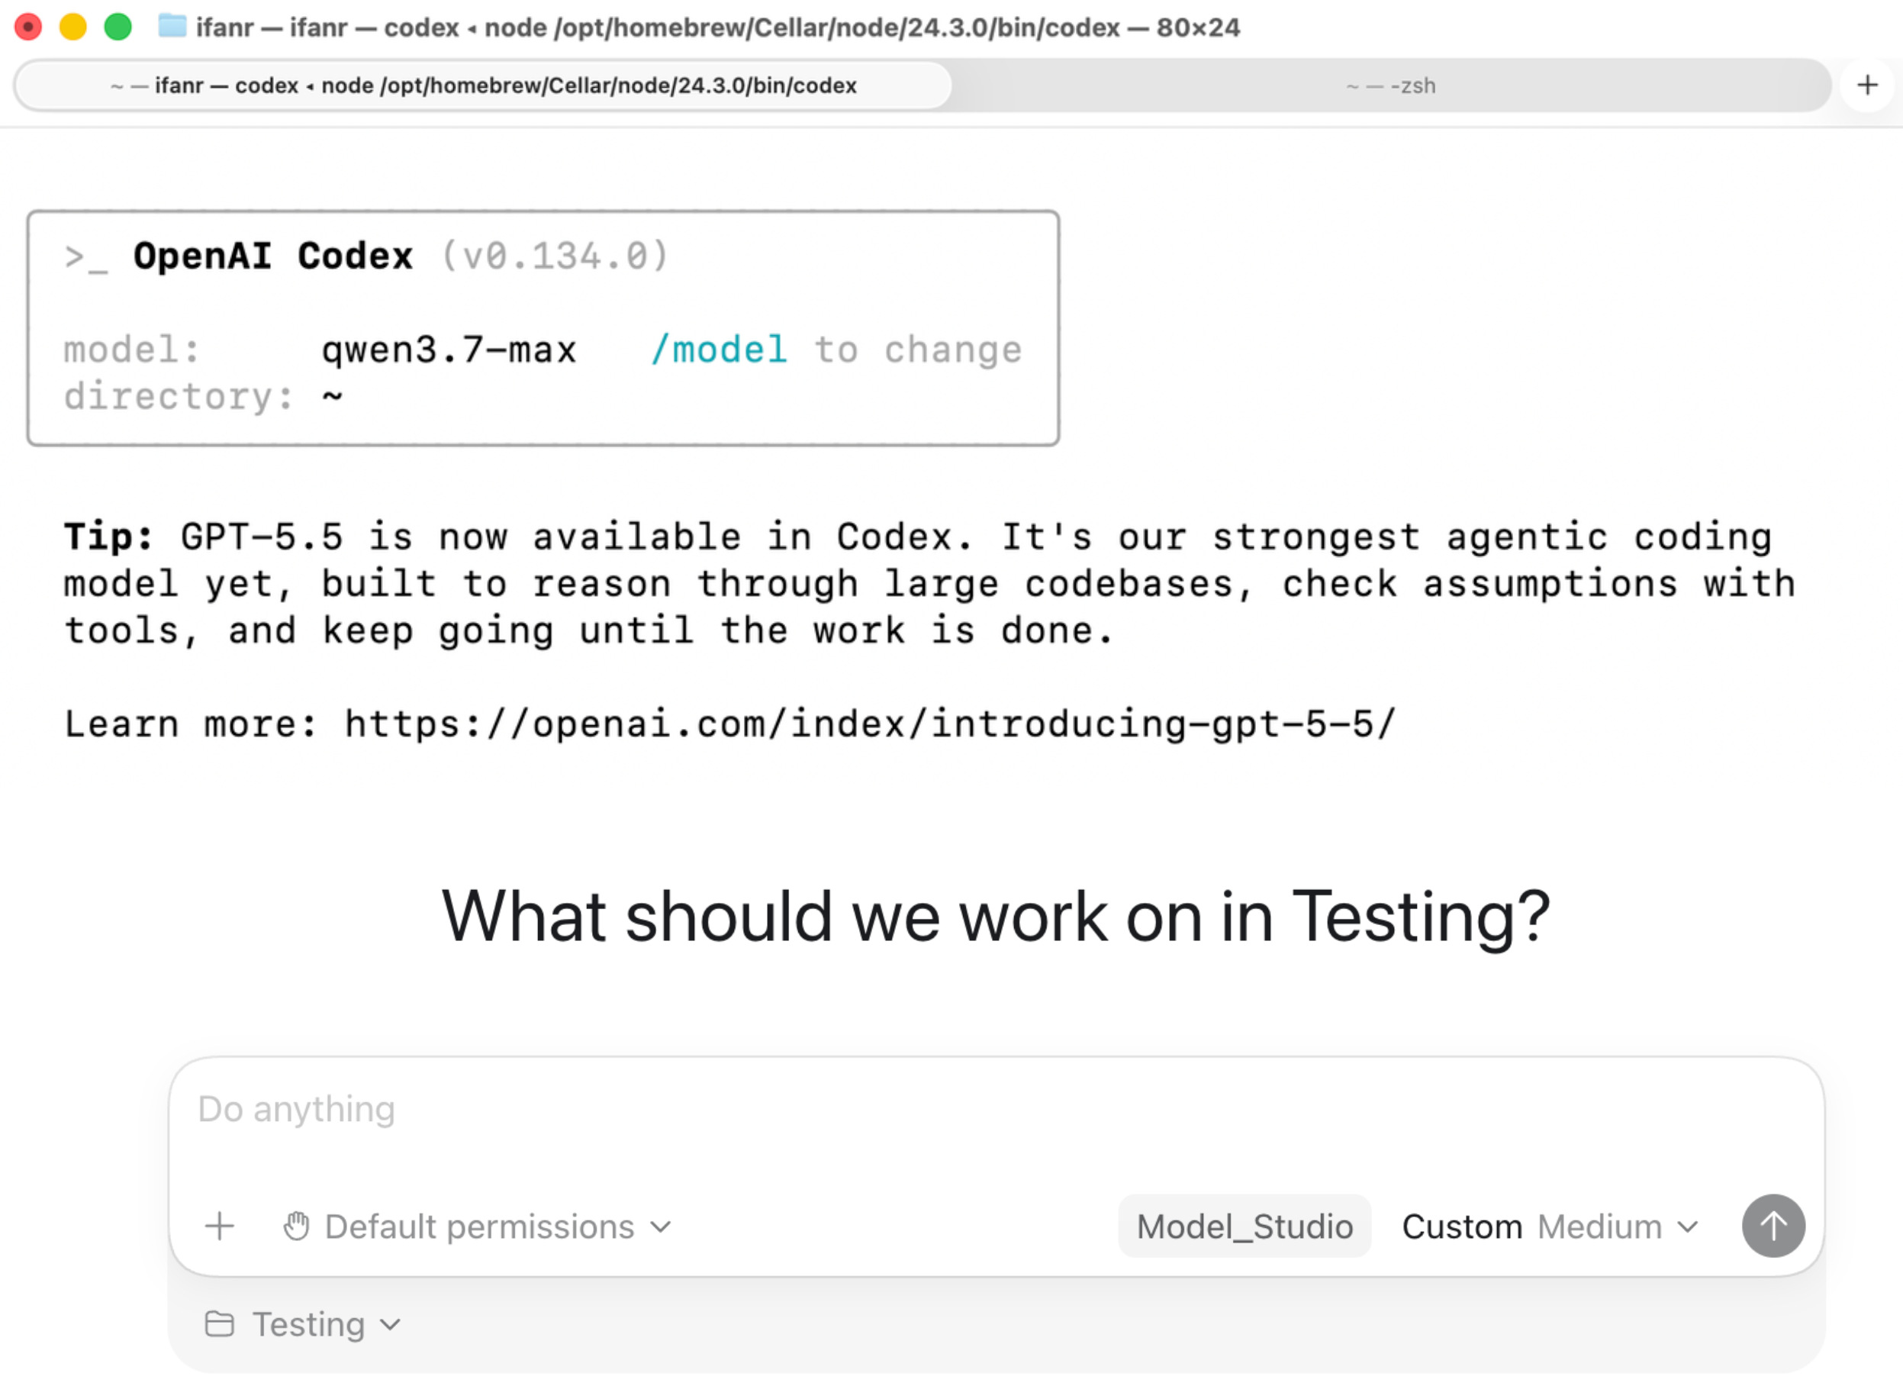
Task: Click the yellow minimize window button
Action: 73,27
